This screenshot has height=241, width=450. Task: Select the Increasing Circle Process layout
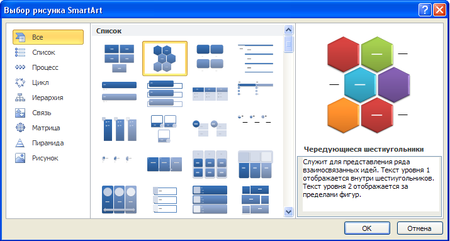[x=255, y=119]
